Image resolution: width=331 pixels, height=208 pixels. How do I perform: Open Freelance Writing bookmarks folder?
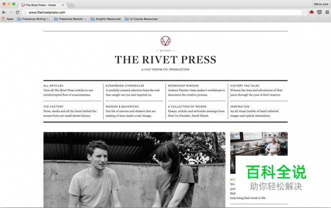33,19
